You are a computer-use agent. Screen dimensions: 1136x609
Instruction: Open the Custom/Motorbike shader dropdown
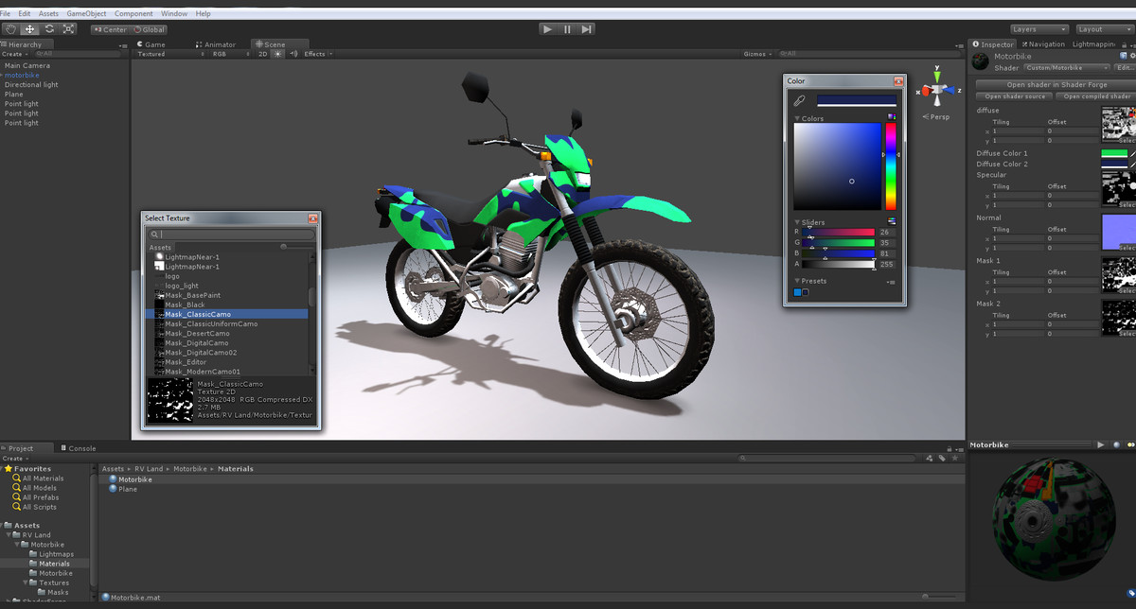(x=1066, y=67)
